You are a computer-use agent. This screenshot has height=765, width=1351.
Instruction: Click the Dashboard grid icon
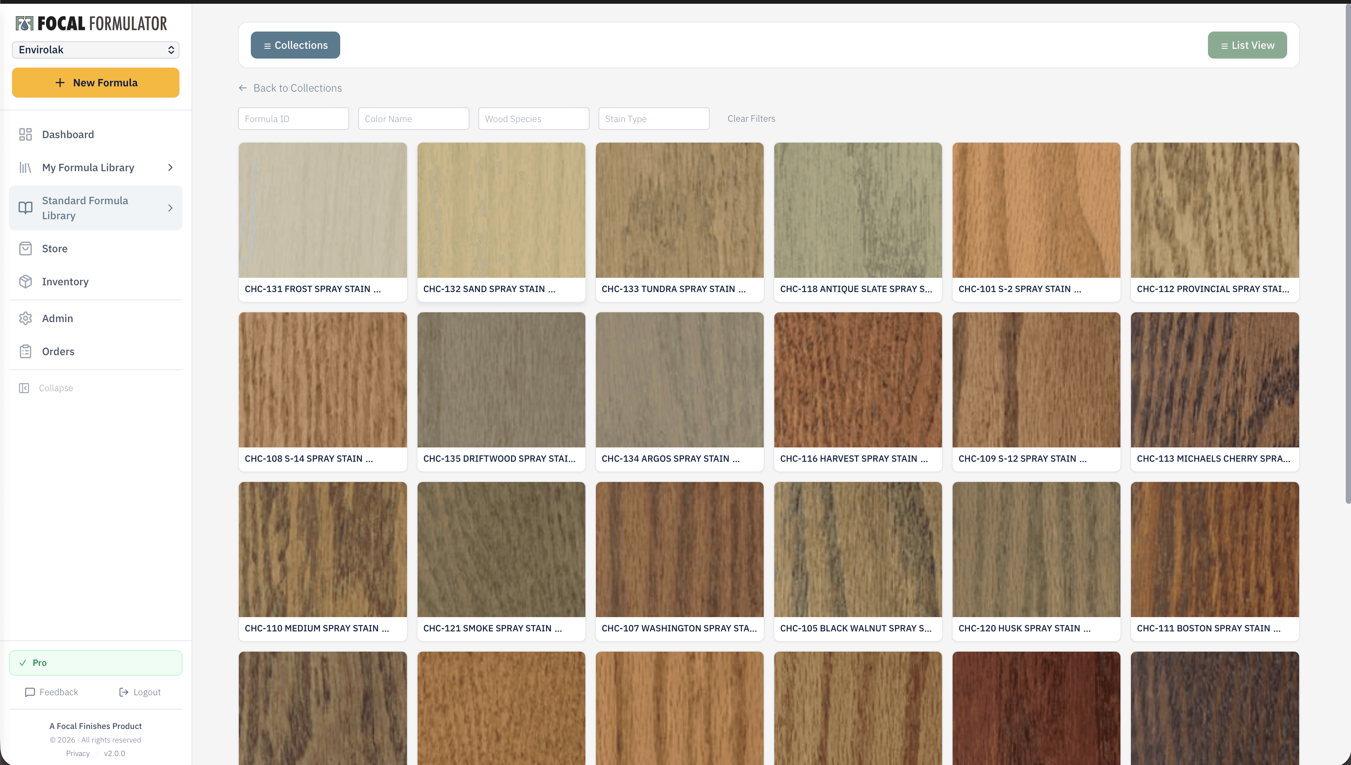[25, 134]
